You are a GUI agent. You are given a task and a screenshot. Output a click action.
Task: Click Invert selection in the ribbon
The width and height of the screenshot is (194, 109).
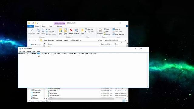pos(118,34)
